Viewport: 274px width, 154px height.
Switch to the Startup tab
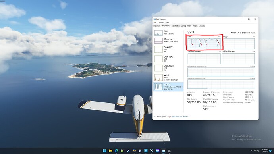point(183,26)
